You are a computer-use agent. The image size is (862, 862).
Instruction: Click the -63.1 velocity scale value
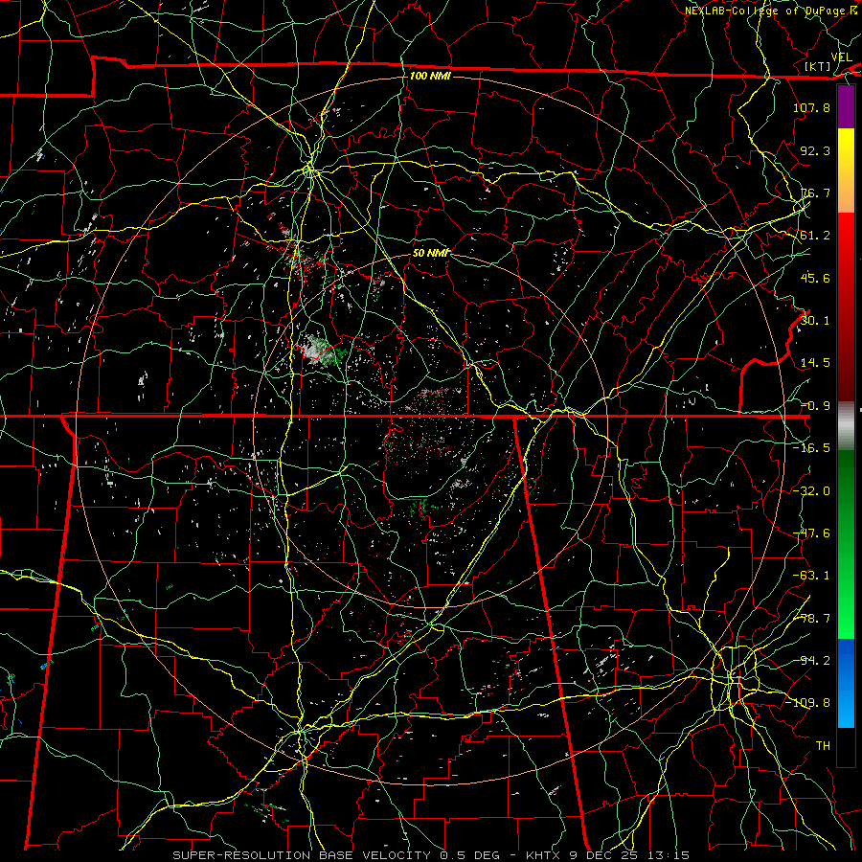pyautogui.click(x=811, y=576)
